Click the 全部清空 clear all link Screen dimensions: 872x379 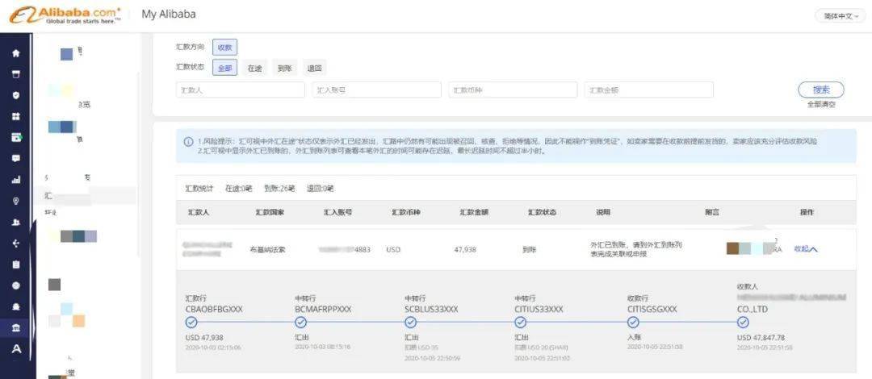820,104
